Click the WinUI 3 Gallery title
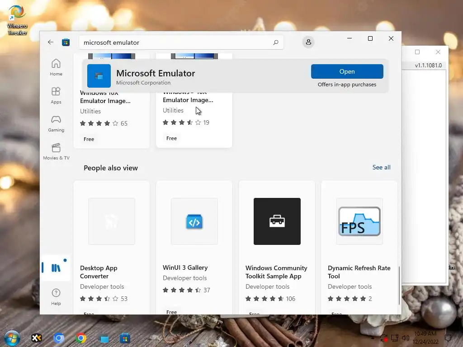The height and width of the screenshot is (347, 463). tap(185, 267)
